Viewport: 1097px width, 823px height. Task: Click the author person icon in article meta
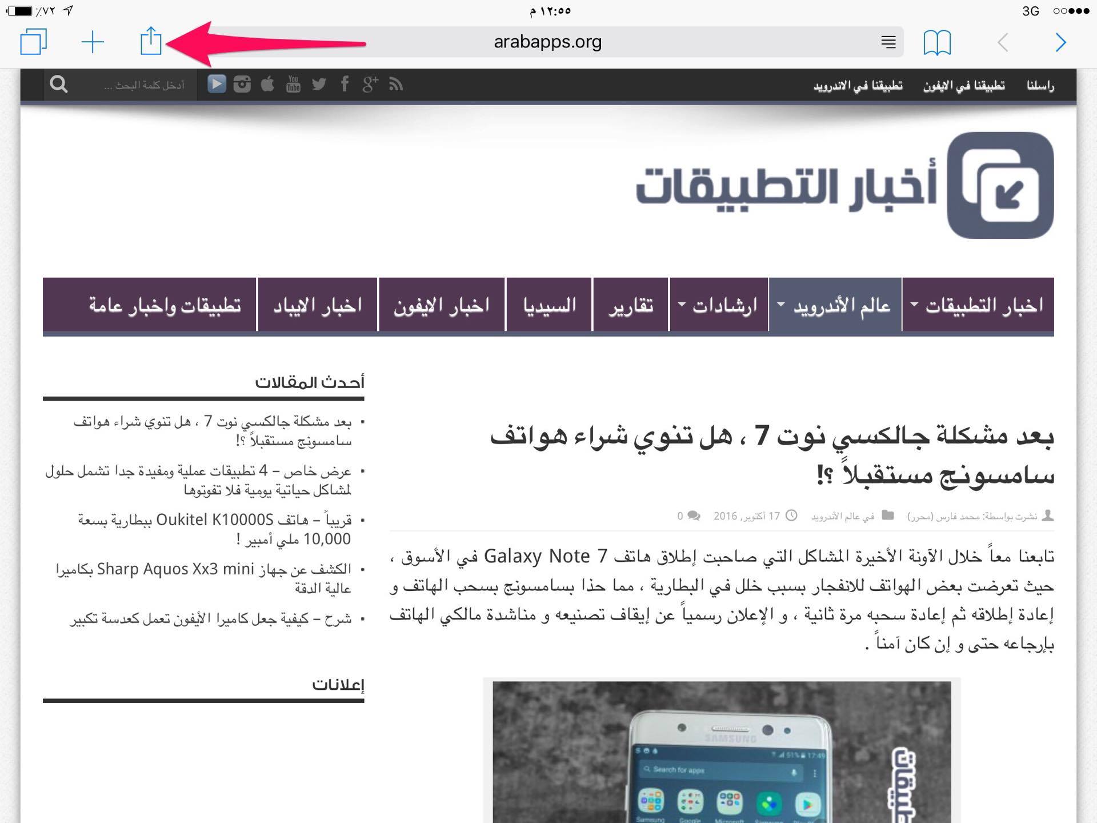pyautogui.click(x=1047, y=516)
